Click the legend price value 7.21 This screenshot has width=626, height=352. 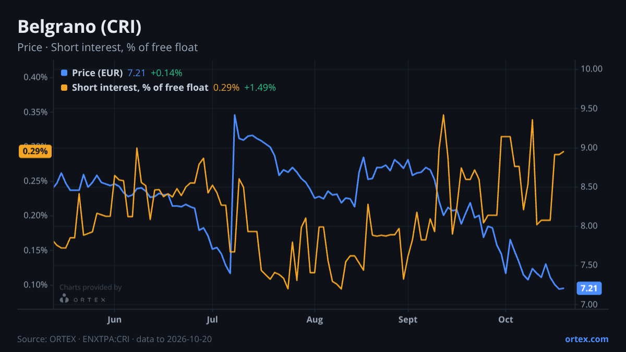(x=136, y=73)
